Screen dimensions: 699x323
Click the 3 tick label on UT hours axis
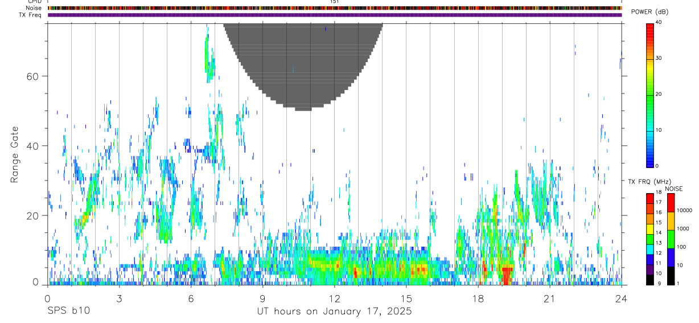[119, 298]
